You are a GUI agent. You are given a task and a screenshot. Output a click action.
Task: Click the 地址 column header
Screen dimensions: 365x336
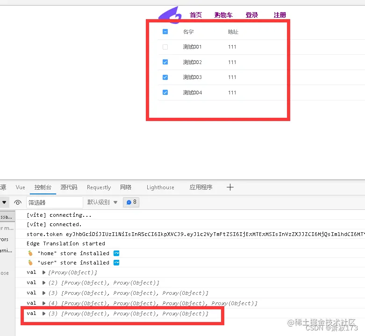233,32
